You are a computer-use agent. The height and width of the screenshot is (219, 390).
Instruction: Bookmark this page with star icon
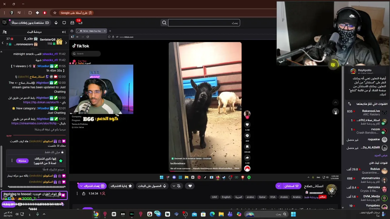(x=55, y=13)
